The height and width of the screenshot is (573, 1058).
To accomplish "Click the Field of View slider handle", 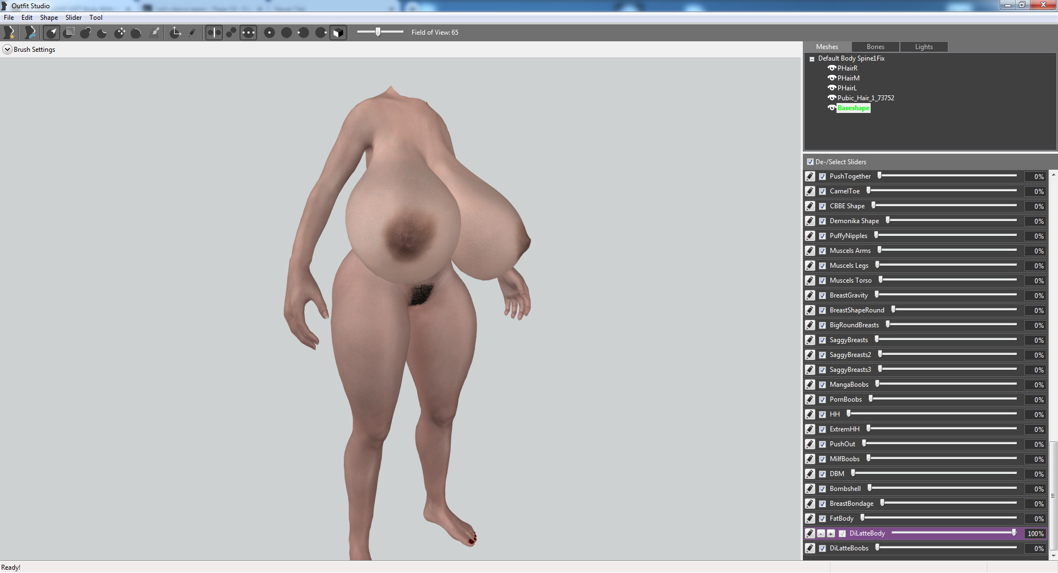I will [378, 32].
